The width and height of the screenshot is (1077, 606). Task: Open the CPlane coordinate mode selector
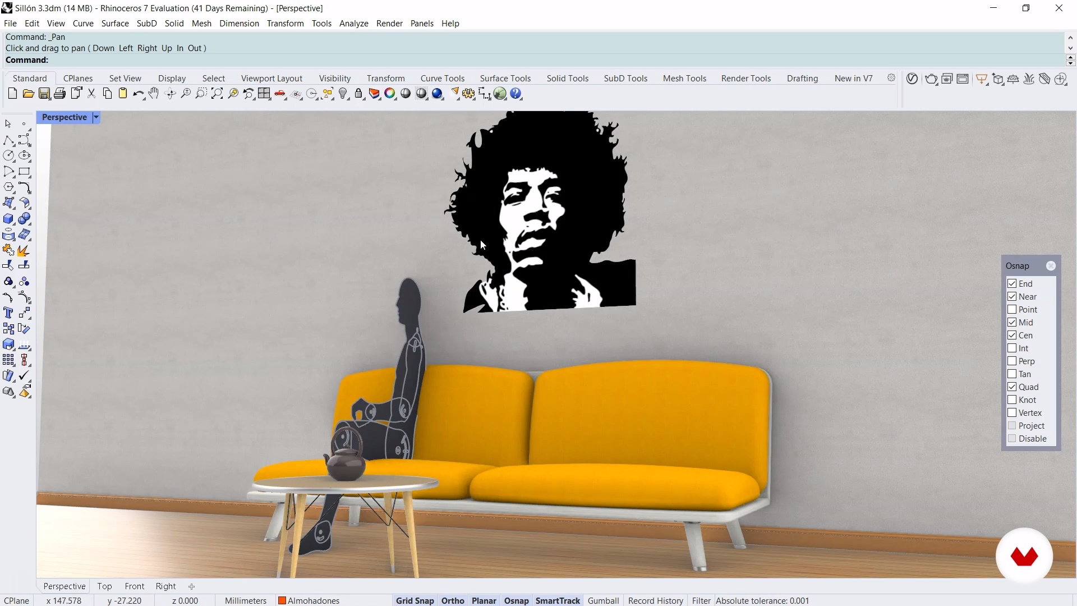(17, 600)
